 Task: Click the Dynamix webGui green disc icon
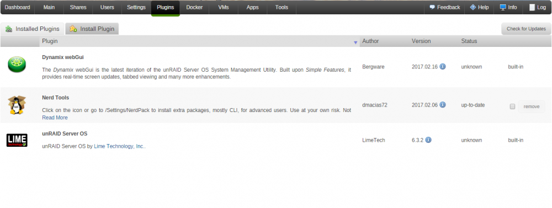click(x=17, y=65)
